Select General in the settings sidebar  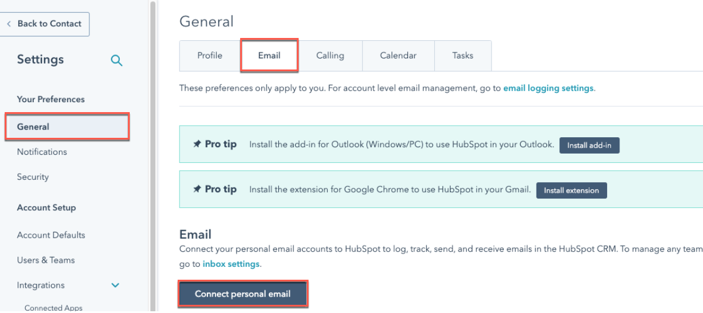pyautogui.click(x=33, y=127)
